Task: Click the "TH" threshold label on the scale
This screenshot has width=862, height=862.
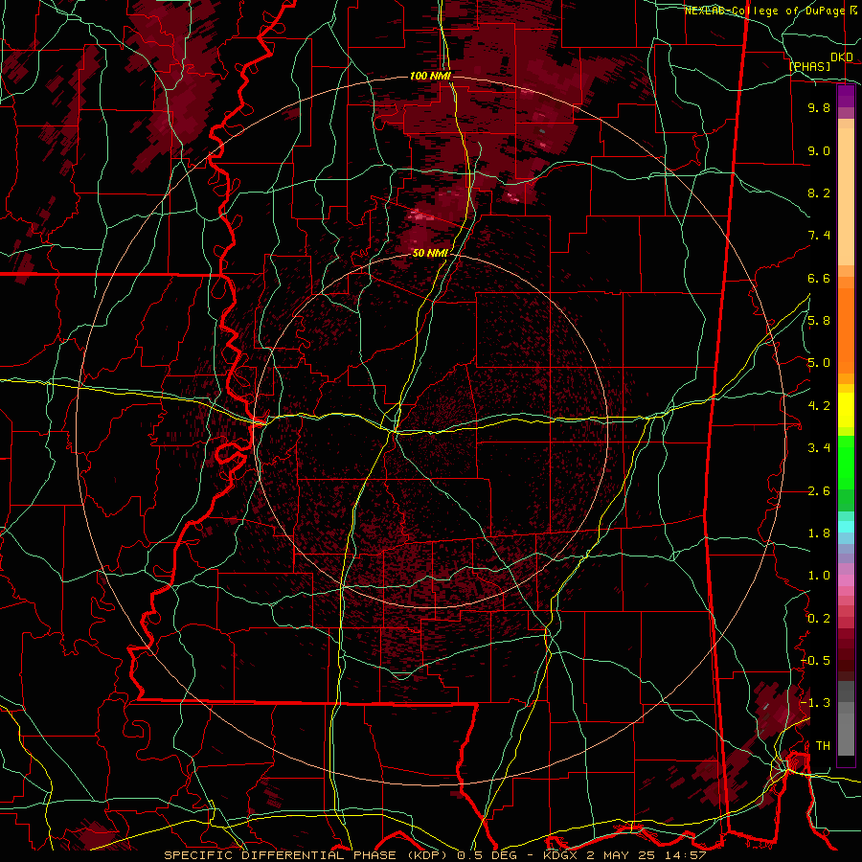Action: (823, 746)
